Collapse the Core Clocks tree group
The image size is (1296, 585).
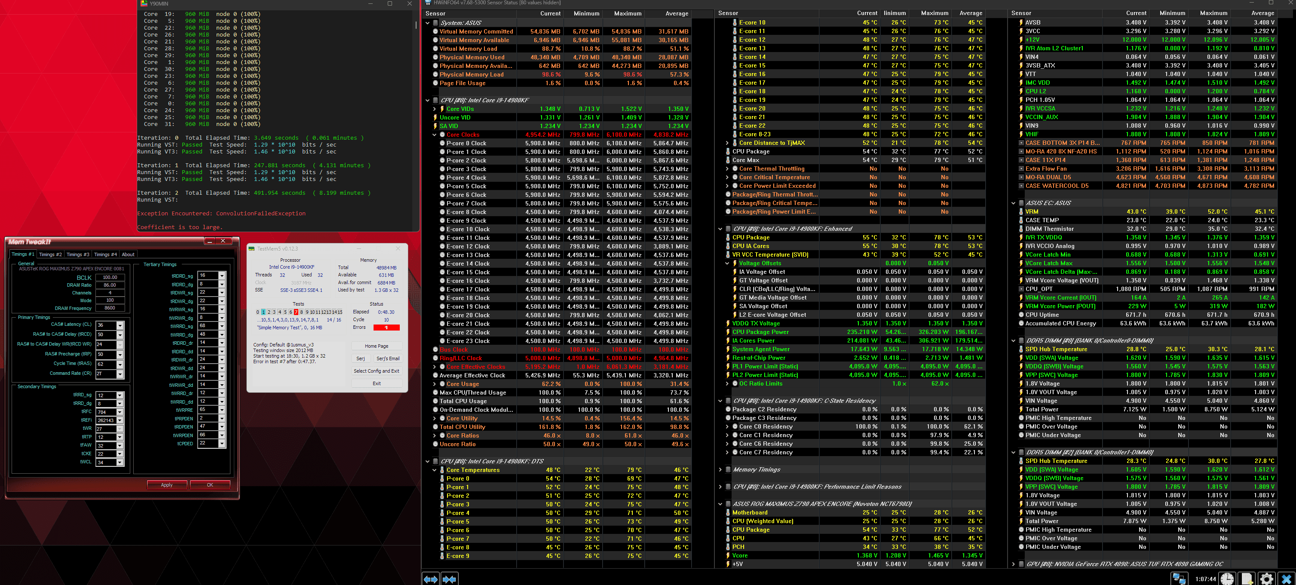[435, 135]
